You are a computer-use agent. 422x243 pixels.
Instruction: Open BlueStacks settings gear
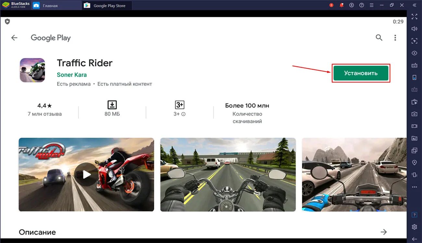[x=414, y=227]
